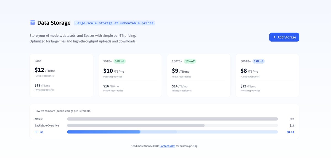Click the $18 private repositories price
The width and height of the screenshot is (331, 164).
43,86
